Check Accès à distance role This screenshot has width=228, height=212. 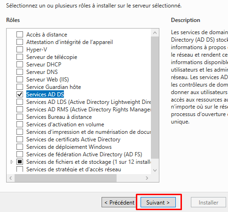click(20, 34)
